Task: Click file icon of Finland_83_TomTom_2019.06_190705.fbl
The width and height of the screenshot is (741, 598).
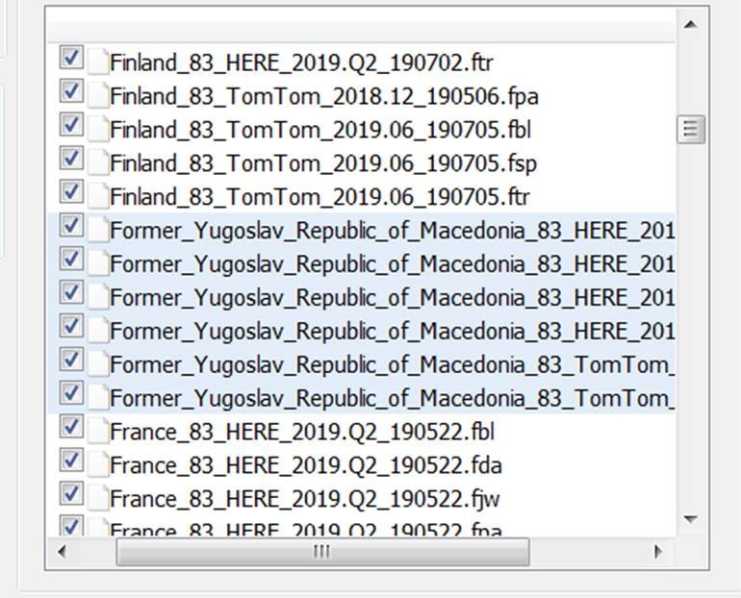Action: (x=97, y=130)
